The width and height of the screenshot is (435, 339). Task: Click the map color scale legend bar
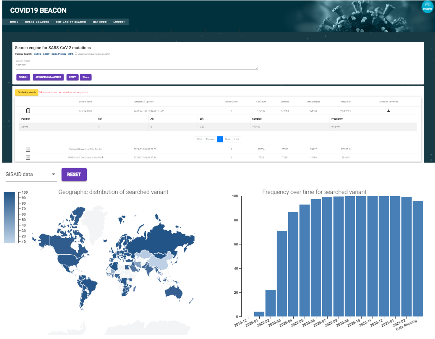tap(9, 218)
